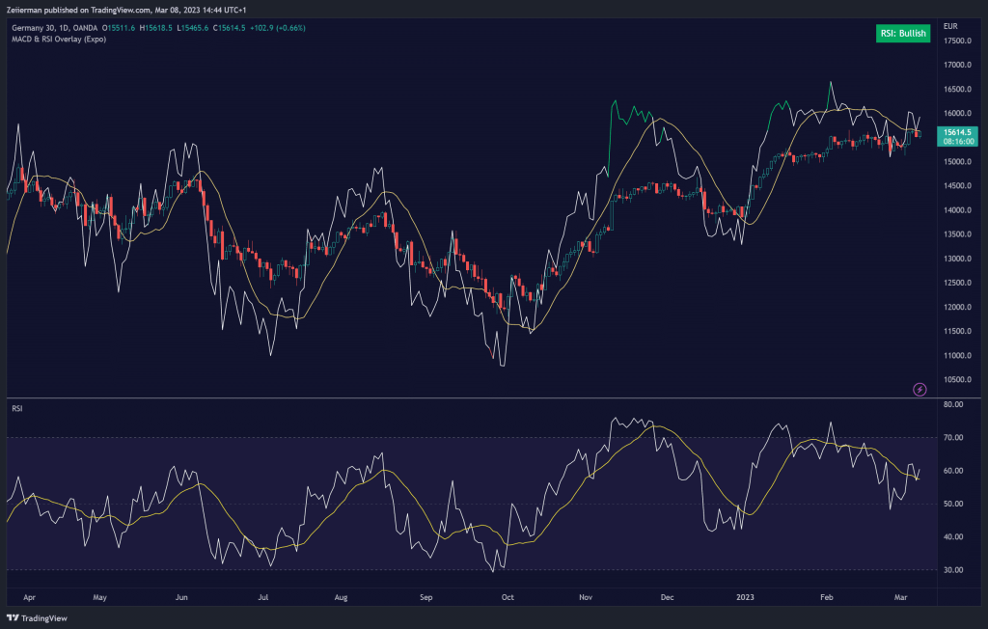Select the Jun label on time axis
Screen dimensions: 988x629
point(181,598)
